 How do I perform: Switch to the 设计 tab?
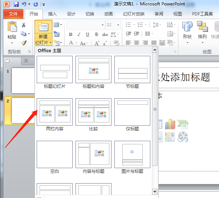(x=71, y=14)
